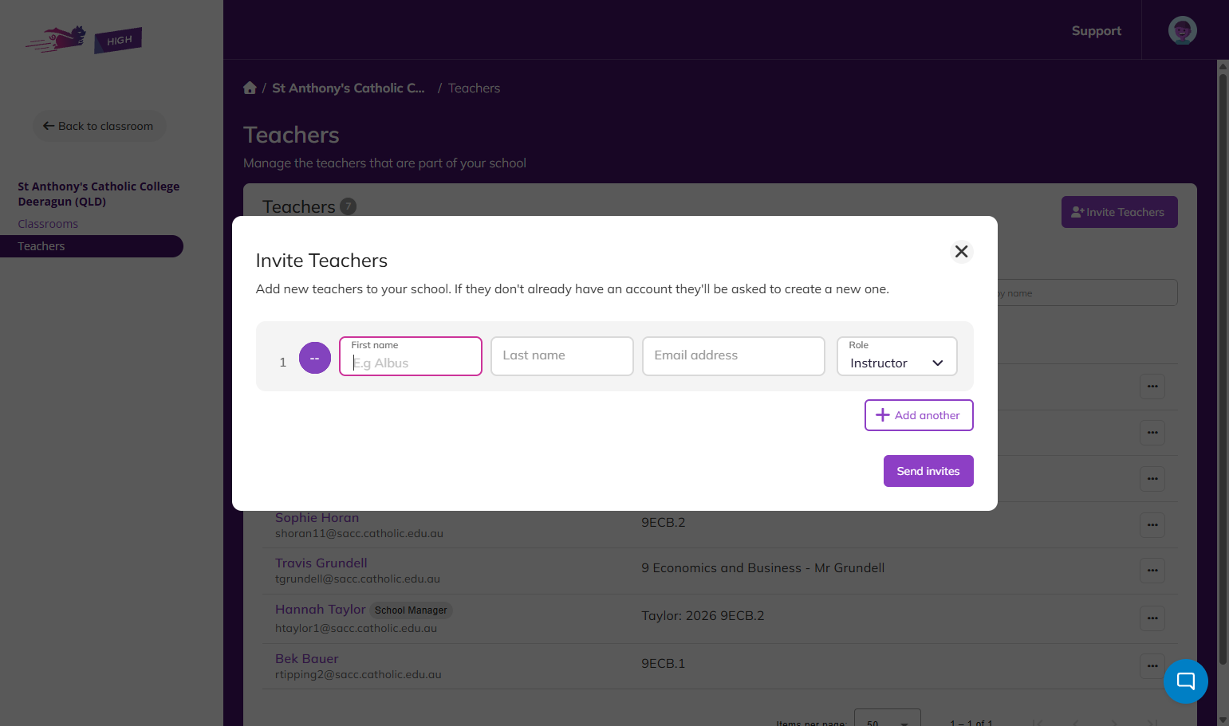
Task: Open more options for Hannah Taylor
Action: pyautogui.click(x=1152, y=618)
